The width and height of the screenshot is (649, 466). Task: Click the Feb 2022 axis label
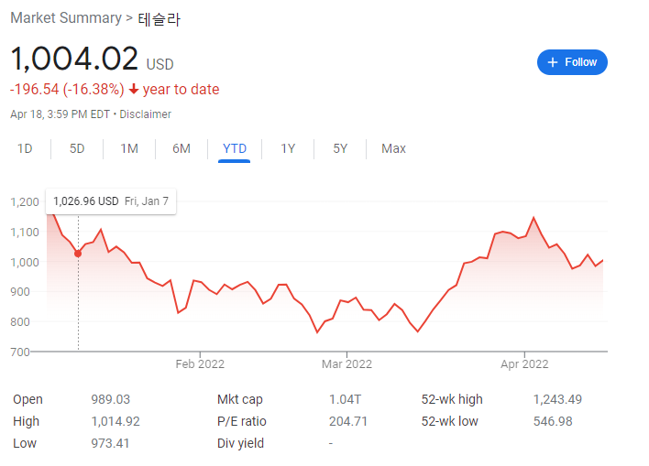[x=200, y=363]
